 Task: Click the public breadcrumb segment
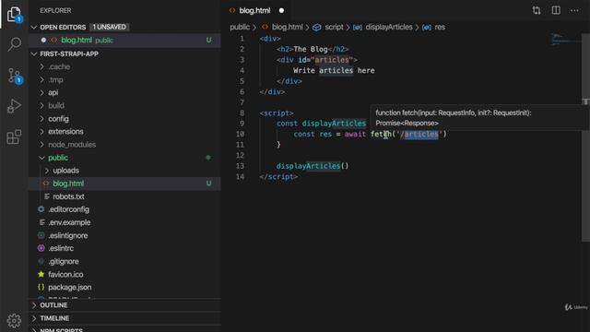pos(240,27)
